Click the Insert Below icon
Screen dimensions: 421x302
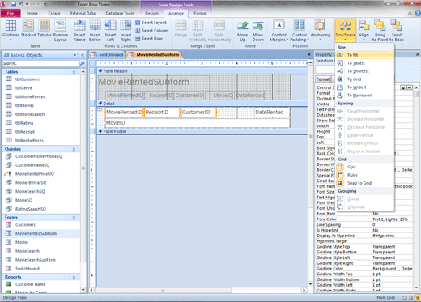pos(95,25)
